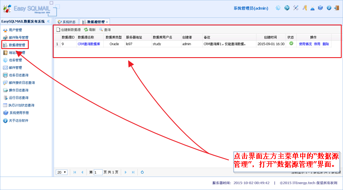The height and width of the screenshot is (190, 343).
Task: Open the CRM查询数据库 link
Action: tap(89, 44)
